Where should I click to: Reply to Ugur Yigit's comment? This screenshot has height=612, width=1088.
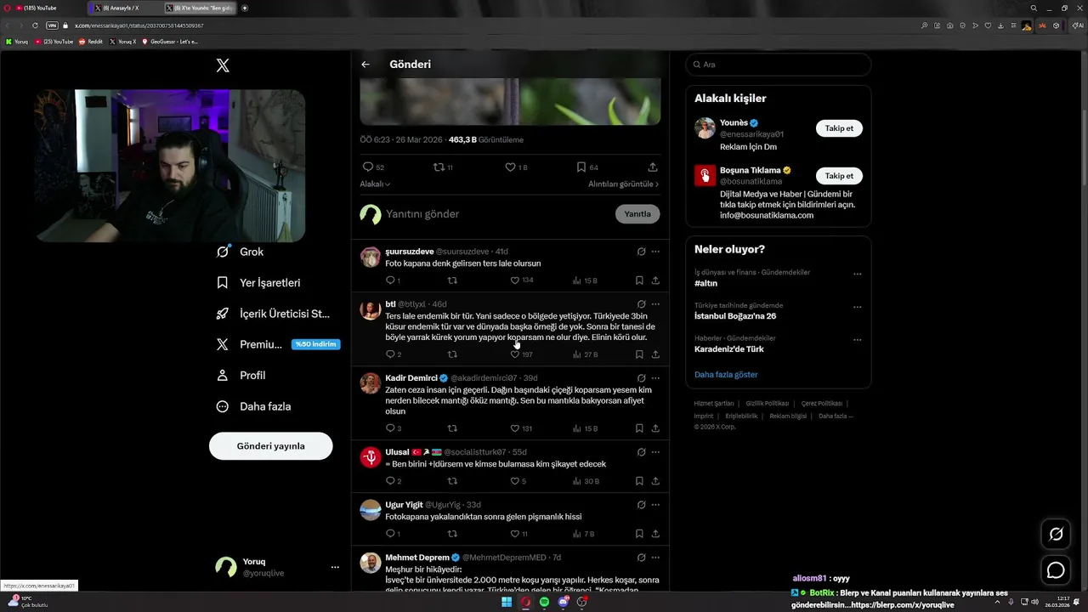click(393, 534)
